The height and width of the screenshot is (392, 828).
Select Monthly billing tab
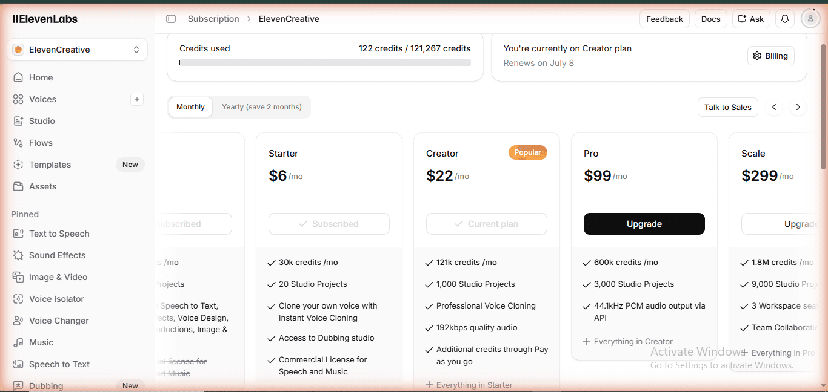pos(191,107)
